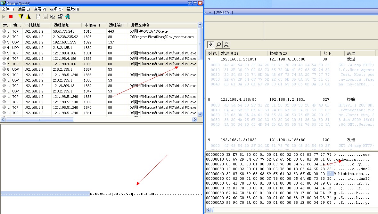Select the UDP row with local port 1847
Viewport: 378px width, 214px height.
click(x=99, y=91)
